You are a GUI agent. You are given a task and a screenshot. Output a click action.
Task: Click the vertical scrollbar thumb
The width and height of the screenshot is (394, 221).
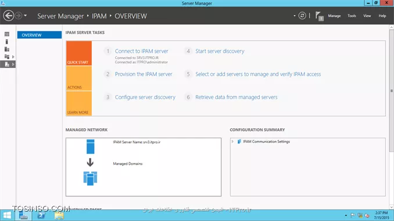[392, 90]
